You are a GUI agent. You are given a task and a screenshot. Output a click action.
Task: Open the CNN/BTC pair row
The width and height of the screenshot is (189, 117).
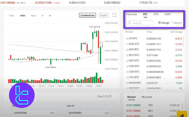pos(154,72)
